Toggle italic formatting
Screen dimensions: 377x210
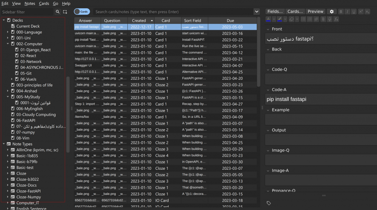[348, 12]
